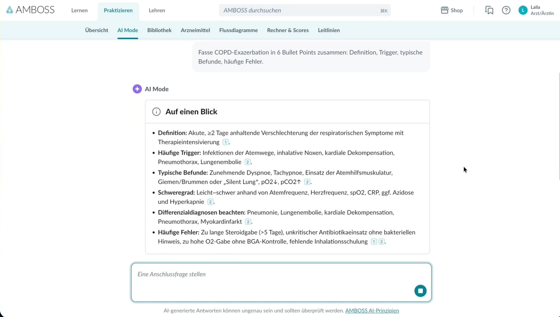Open citation 1 after Definition bullet
The image size is (560, 317).
click(226, 142)
